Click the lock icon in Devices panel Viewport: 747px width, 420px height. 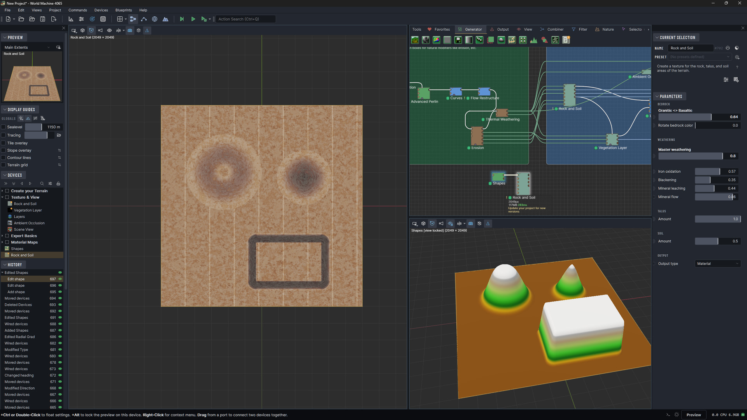pos(58,184)
